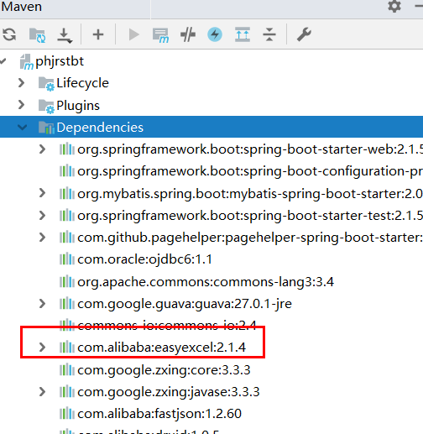Select the Plugins folder
This screenshot has height=434, width=423.
(x=211, y=105)
